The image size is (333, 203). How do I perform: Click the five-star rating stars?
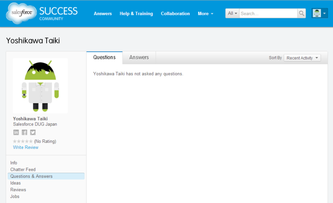pos(23,141)
